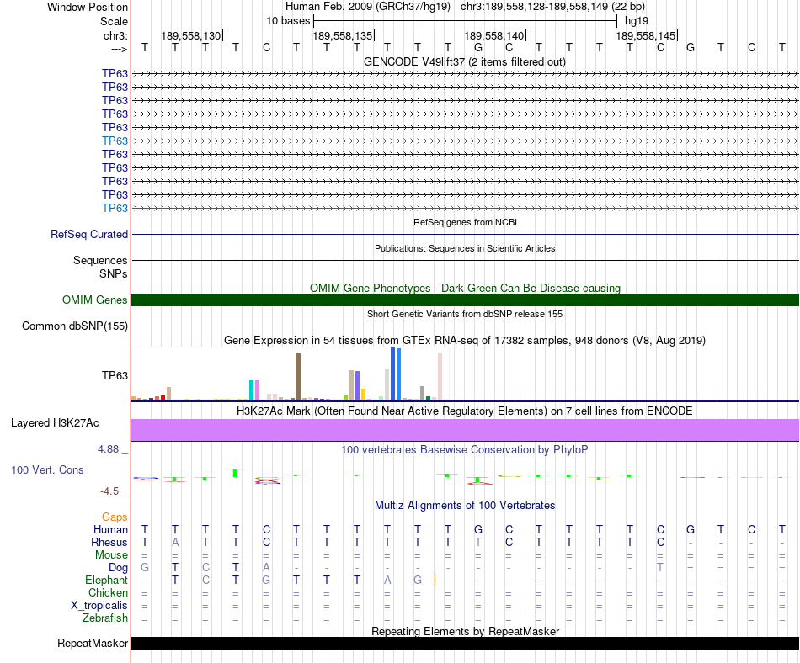800x663 pixels.
Task: Open the RefSeq Curated track label
Action: 89,235
